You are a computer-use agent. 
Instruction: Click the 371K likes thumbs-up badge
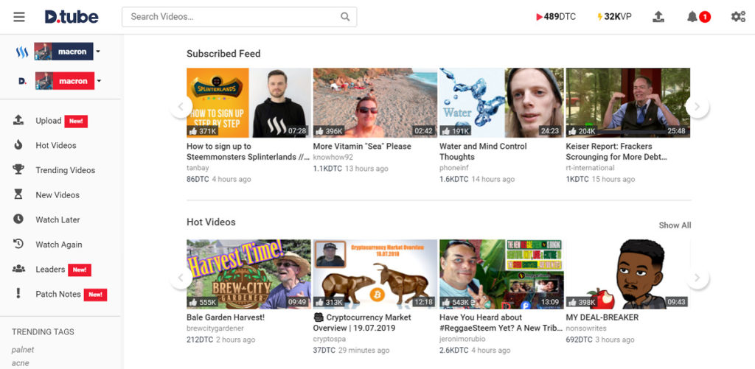tap(203, 131)
